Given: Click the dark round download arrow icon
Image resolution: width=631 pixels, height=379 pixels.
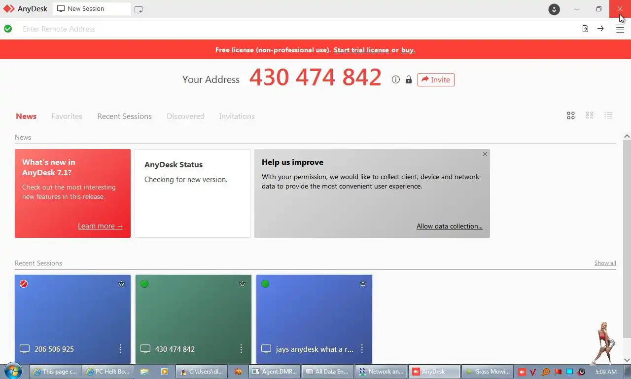Looking at the screenshot, I should [x=554, y=9].
